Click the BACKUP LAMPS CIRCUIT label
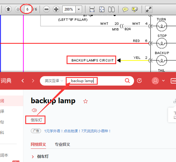Screen dimensions: 176x162 92,60
